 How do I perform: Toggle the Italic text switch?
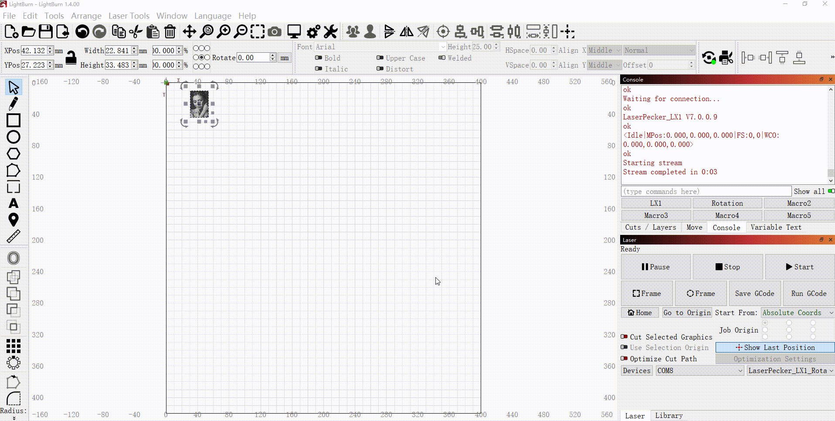(x=319, y=68)
